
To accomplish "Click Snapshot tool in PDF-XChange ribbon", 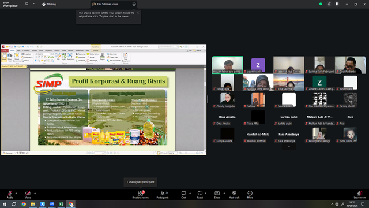I will click(x=26, y=54).
